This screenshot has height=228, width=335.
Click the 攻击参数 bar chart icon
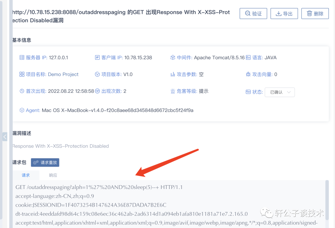[x=173, y=74]
